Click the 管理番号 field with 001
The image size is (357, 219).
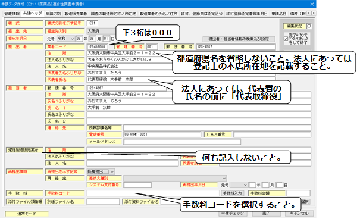tap(152, 46)
